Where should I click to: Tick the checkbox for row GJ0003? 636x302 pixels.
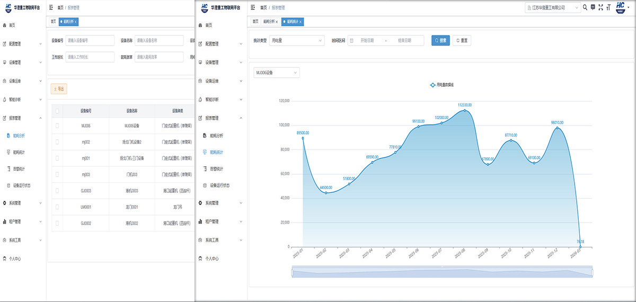click(x=57, y=191)
